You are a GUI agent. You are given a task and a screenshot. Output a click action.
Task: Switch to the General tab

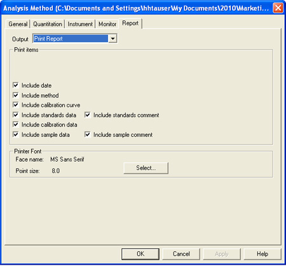click(x=18, y=24)
